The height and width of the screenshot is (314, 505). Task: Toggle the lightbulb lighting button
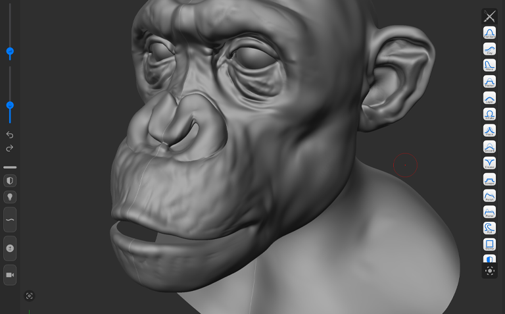(10, 197)
